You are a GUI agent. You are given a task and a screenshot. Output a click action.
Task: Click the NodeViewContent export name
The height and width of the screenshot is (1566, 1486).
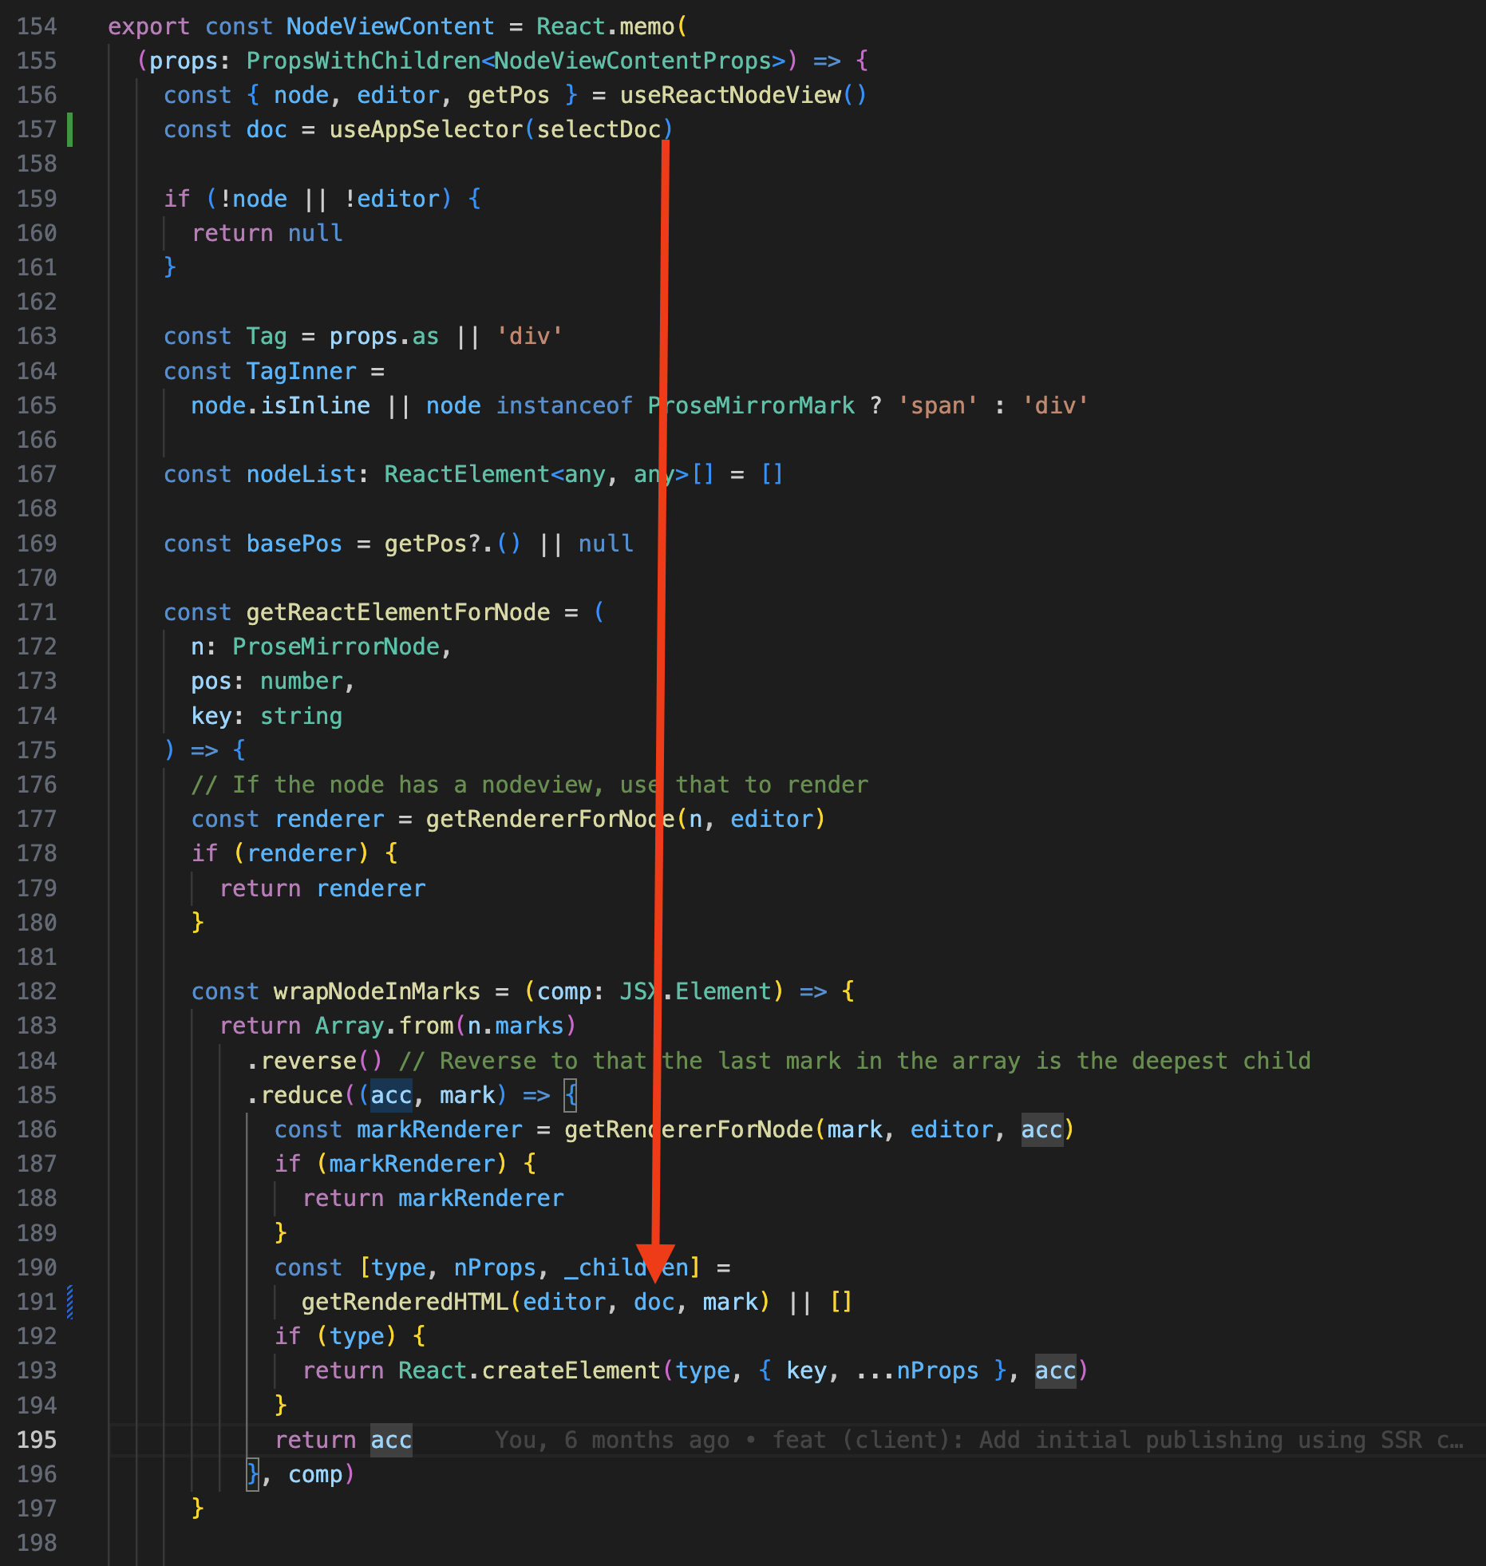(x=389, y=26)
